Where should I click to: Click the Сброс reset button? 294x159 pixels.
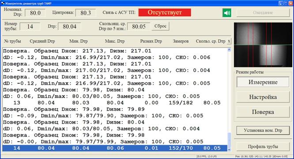[160, 26]
